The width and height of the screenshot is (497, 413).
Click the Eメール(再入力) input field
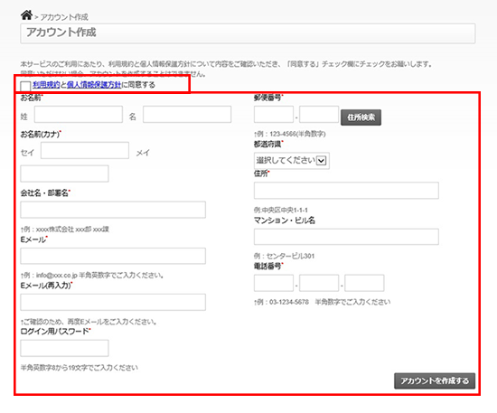click(113, 302)
